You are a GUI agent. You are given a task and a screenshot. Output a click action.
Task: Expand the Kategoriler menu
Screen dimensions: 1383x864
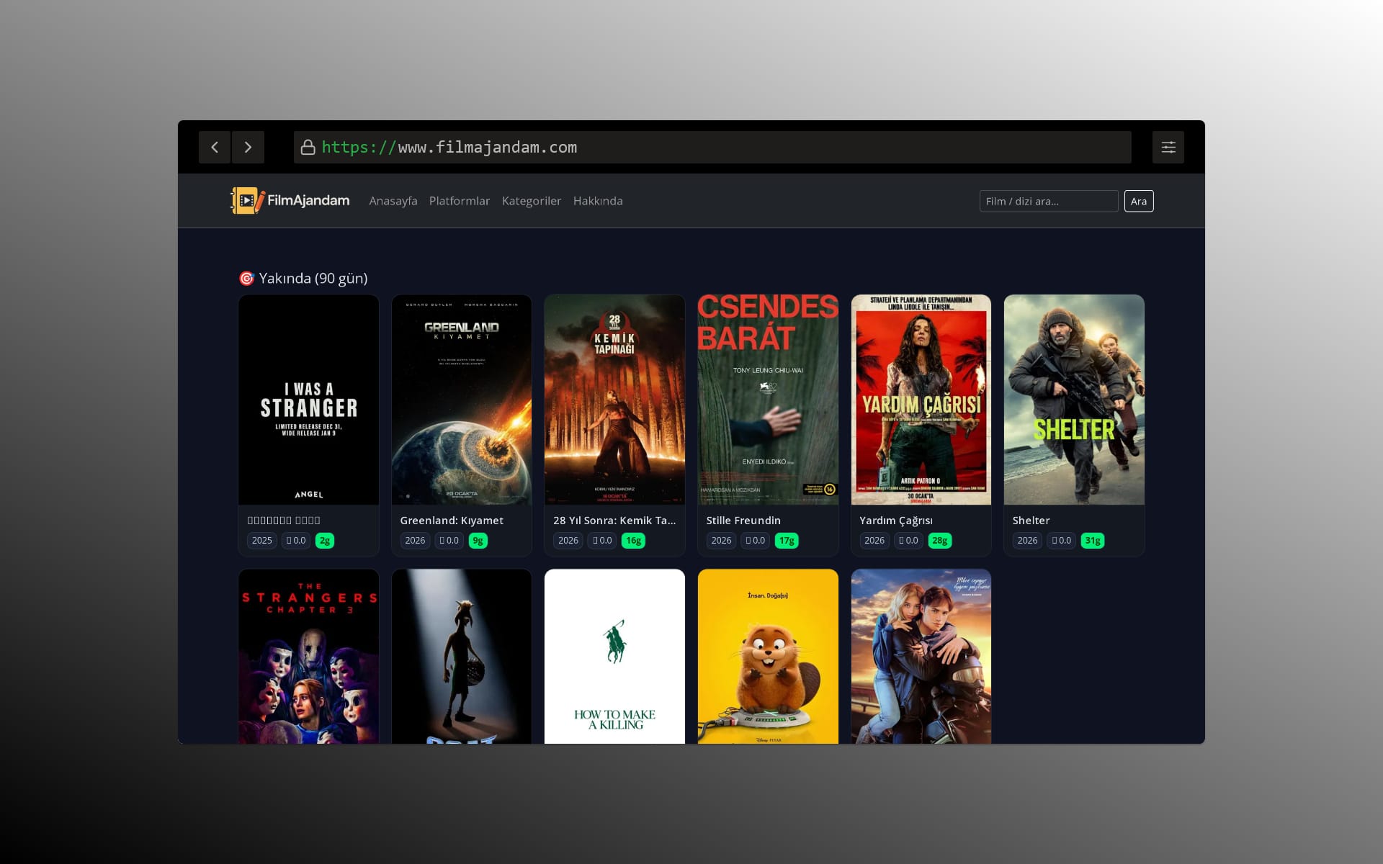531,201
